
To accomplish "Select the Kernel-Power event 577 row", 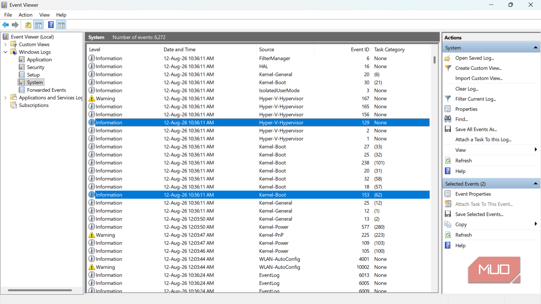I will 258,227.
